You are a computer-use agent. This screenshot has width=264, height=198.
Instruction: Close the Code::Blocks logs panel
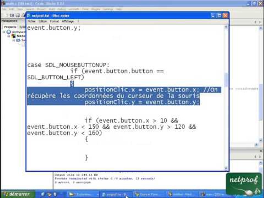click(x=261, y=151)
